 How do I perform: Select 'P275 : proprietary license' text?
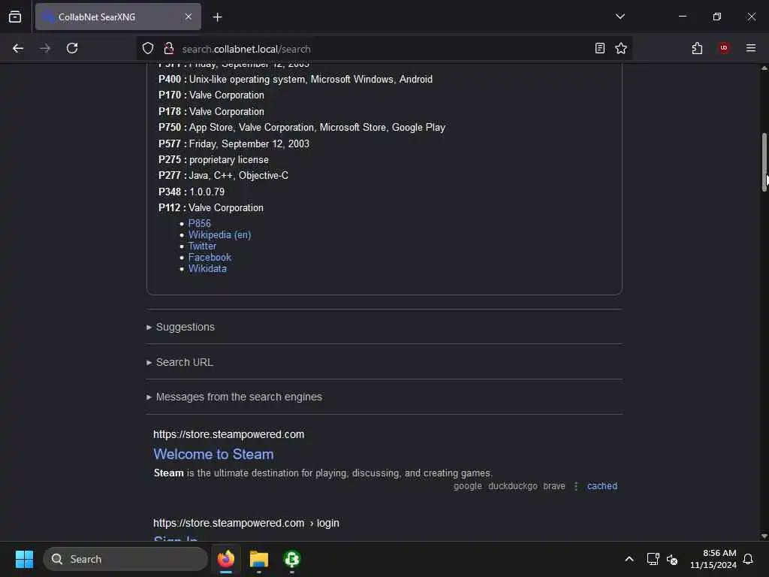[213, 159]
